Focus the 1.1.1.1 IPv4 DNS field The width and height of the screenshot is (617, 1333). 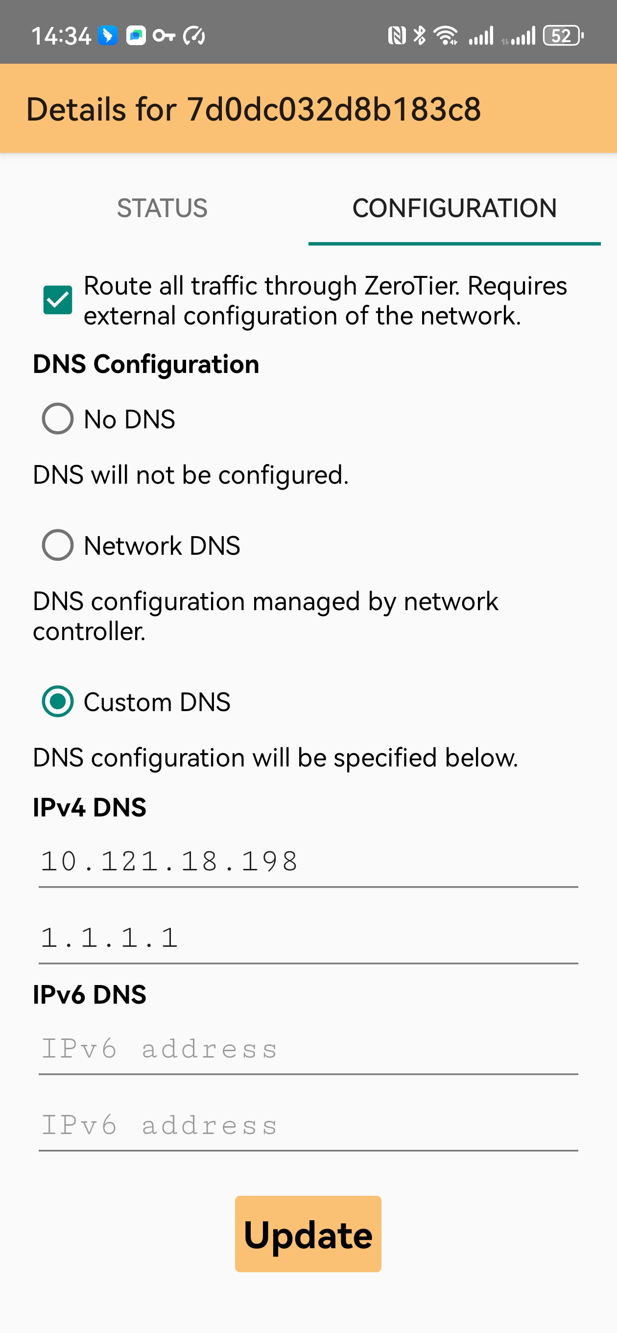[308, 938]
